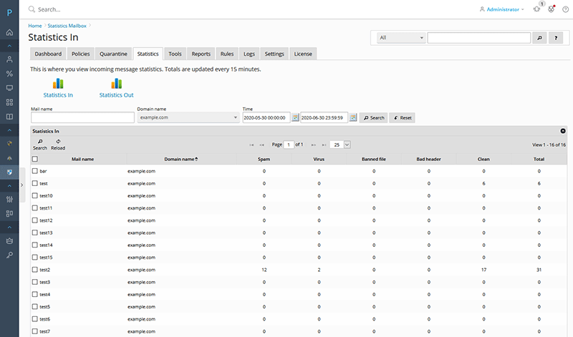The height and width of the screenshot is (337, 573).
Task: Switch to the Reports tab
Action: point(201,54)
